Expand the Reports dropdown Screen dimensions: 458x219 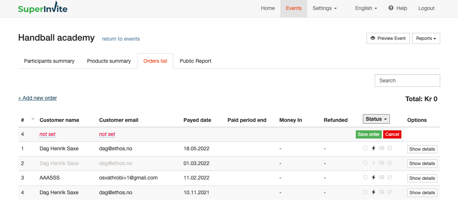(426, 38)
